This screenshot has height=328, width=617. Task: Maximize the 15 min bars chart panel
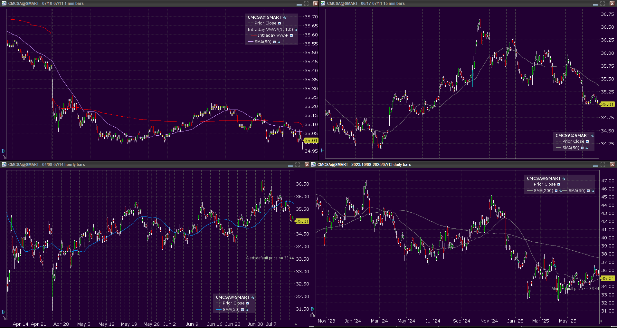603,4
